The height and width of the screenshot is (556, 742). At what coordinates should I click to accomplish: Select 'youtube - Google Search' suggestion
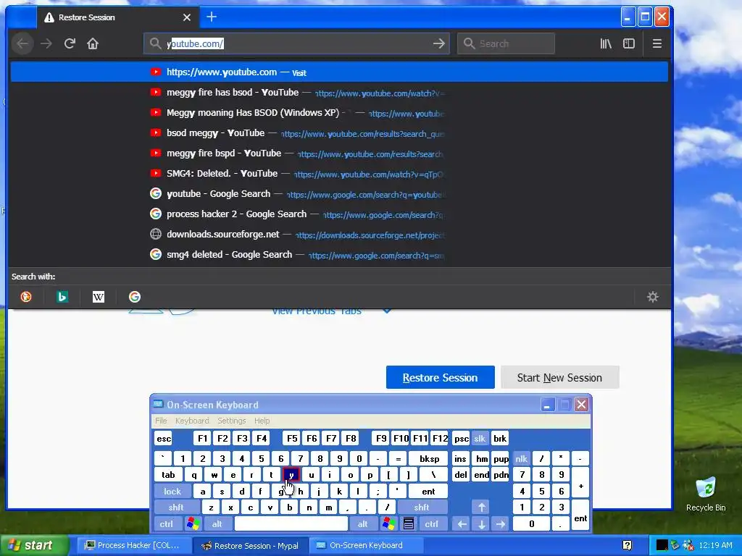339,194
